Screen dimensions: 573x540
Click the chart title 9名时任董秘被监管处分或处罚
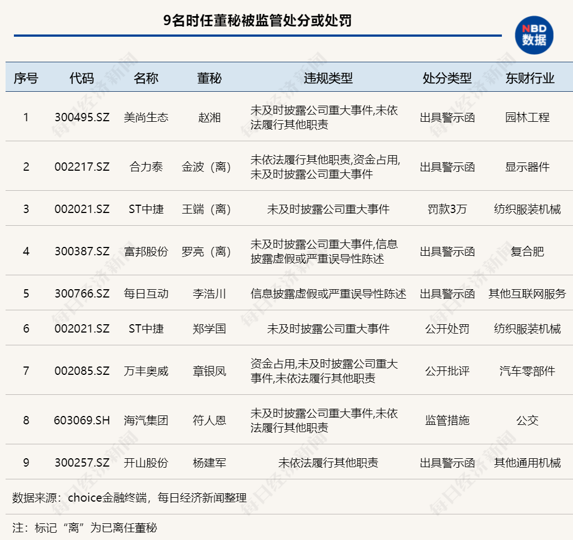coord(257,21)
